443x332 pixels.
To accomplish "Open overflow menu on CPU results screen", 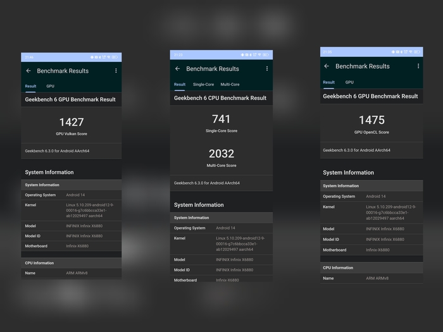I will 267,68.
